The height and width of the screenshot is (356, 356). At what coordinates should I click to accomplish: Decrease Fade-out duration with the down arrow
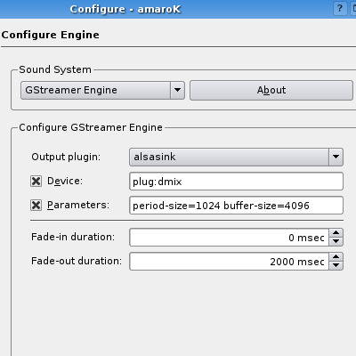[x=336, y=265]
